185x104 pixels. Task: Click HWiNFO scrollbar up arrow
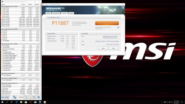coord(41,4)
